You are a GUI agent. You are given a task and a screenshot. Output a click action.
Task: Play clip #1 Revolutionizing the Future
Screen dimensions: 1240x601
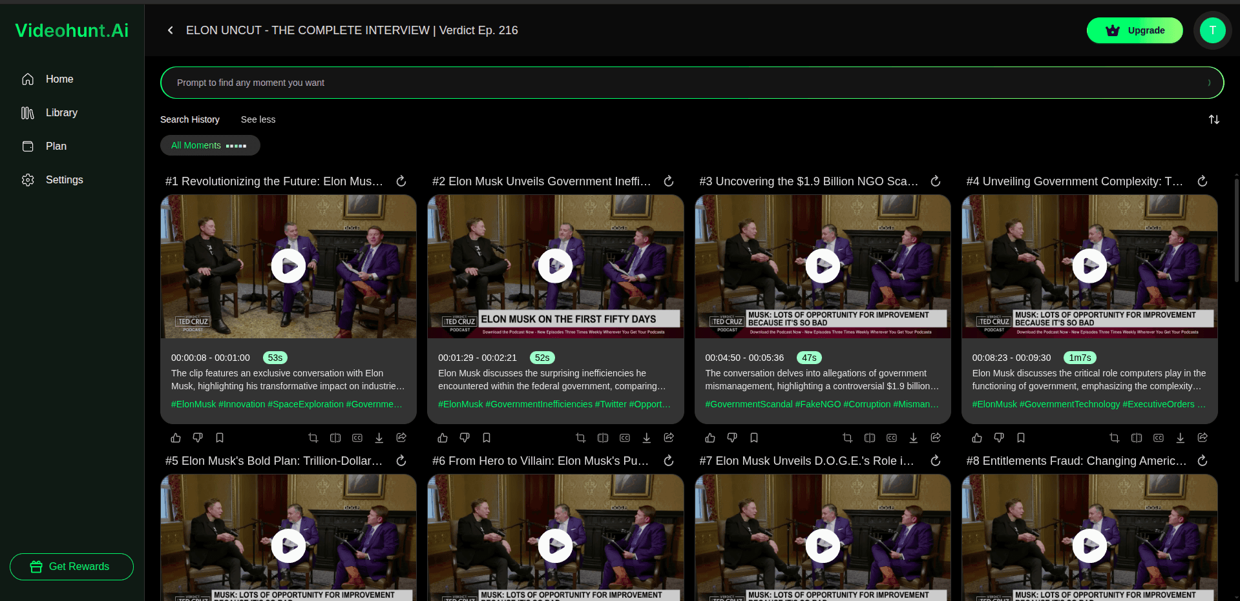[x=288, y=266]
